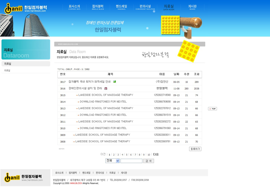Click the green icon beside post 3817
Screen dimensions: 270x187
(114, 82)
